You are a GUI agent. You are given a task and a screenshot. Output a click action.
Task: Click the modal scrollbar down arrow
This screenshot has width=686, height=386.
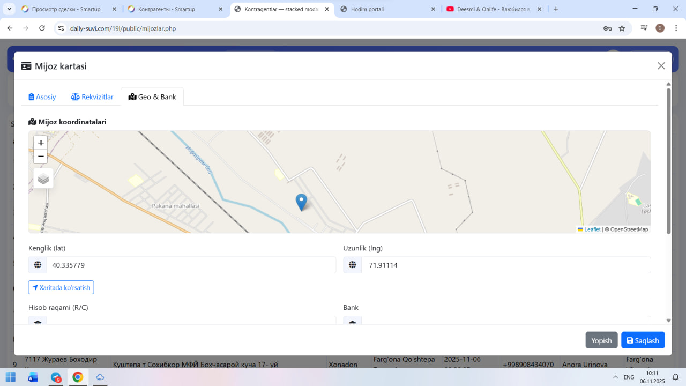click(668, 321)
